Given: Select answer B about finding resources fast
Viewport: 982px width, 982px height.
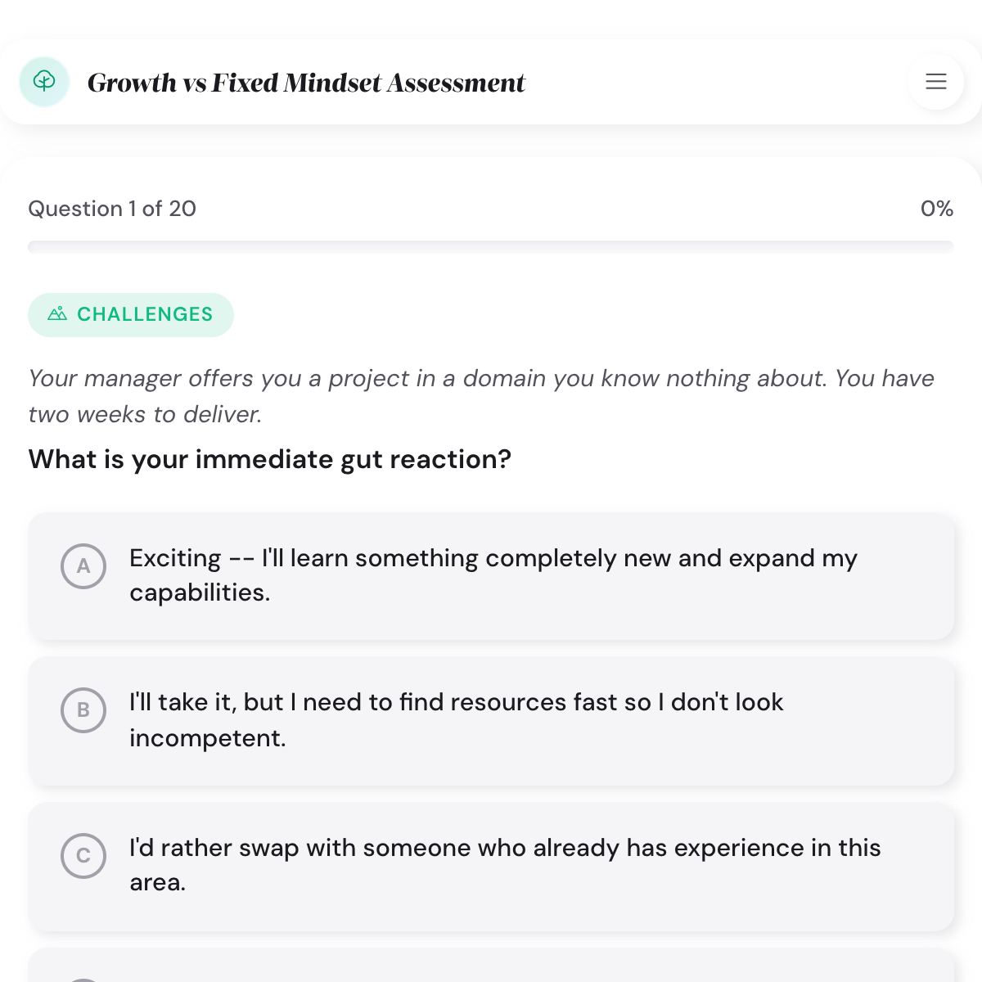Looking at the screenshot, I should point(491,720).
